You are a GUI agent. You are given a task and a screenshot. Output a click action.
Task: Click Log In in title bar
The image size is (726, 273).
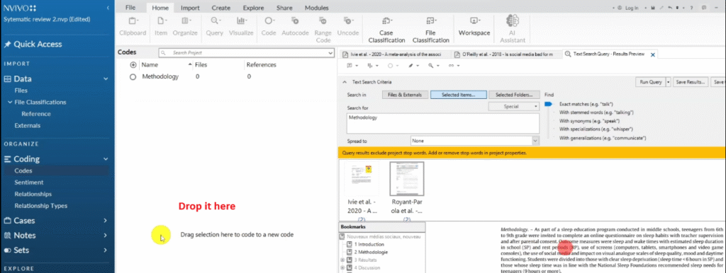coord(628,8)
